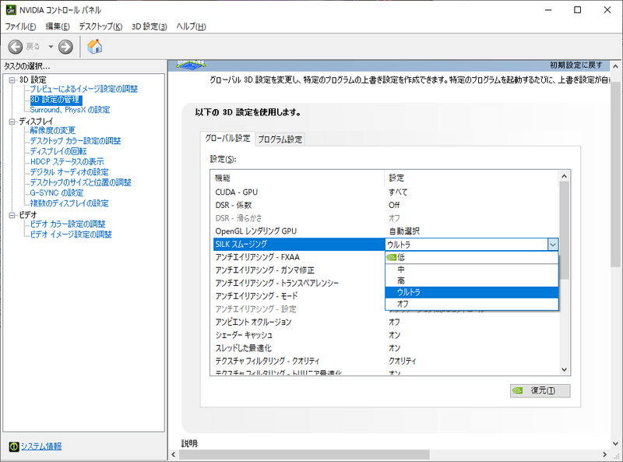Click the Forward arrow toolbar icon

(65, 47)
